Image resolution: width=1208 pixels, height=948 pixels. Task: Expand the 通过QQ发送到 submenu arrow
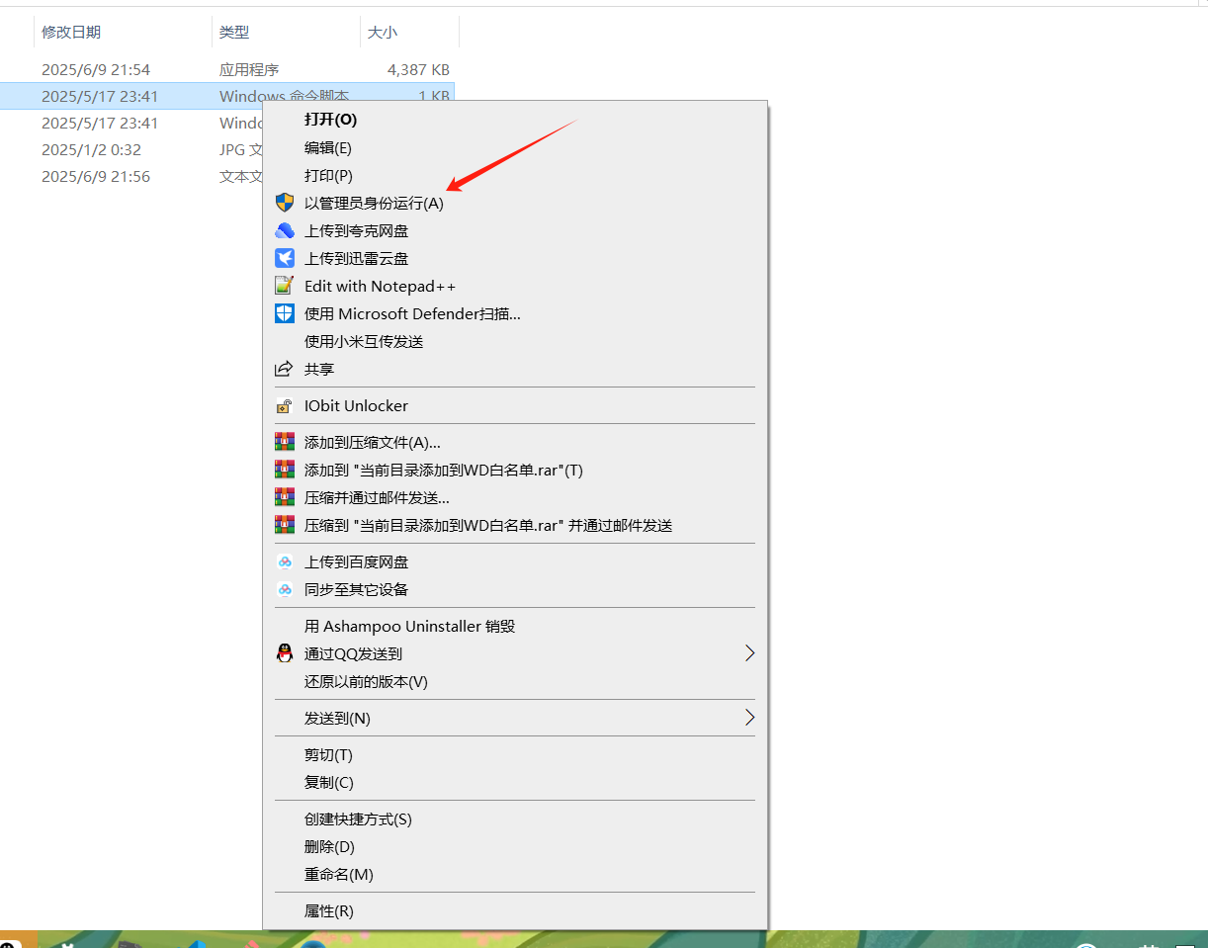pos(749,653)
